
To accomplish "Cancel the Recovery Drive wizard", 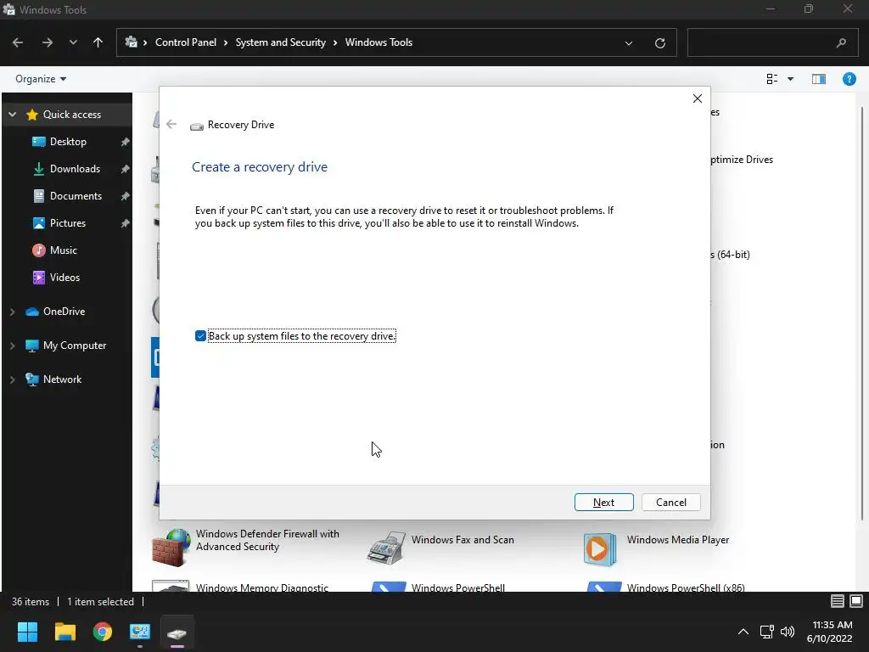I will 670,503.
